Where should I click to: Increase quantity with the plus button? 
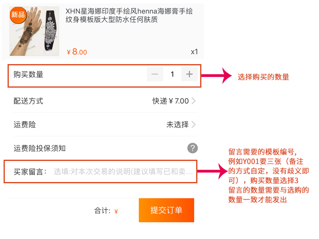coord(189,74)
